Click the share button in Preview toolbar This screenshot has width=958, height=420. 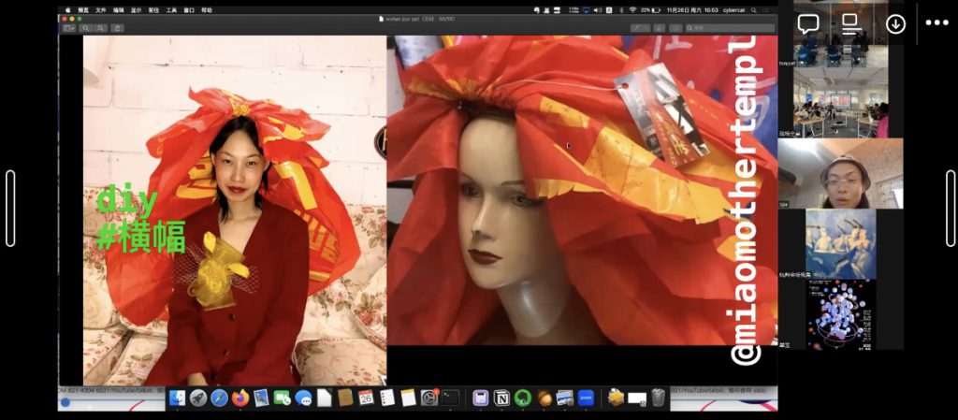(x=117, y=28)
